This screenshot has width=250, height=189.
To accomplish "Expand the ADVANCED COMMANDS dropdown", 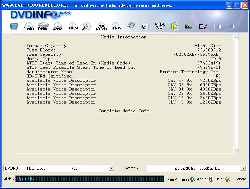I will click(243, 168).
